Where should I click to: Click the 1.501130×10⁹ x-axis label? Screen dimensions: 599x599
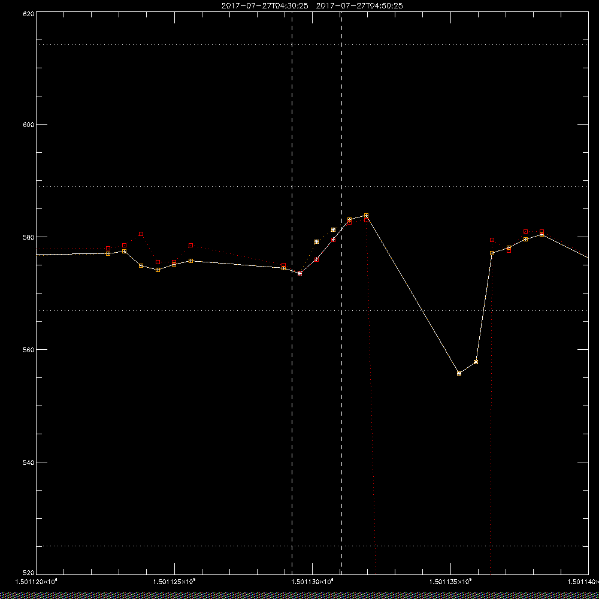click(312, 582)
